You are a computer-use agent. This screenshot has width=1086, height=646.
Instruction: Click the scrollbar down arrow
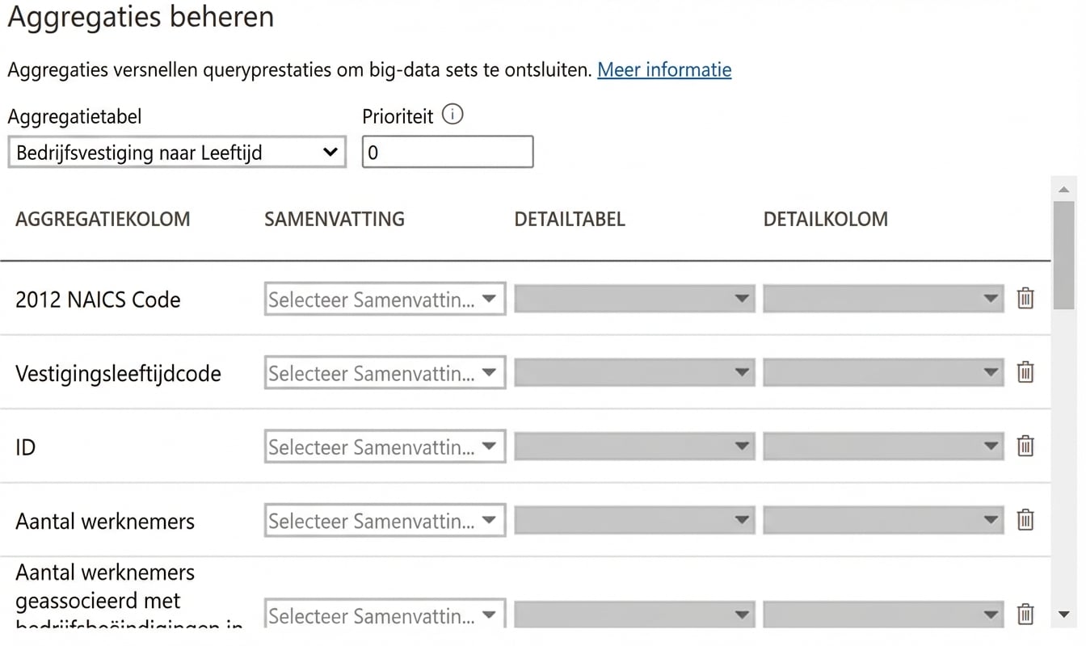tap(1065, 615)
